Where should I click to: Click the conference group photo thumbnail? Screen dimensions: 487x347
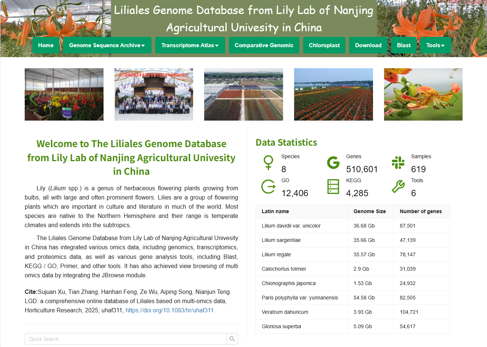154,94
